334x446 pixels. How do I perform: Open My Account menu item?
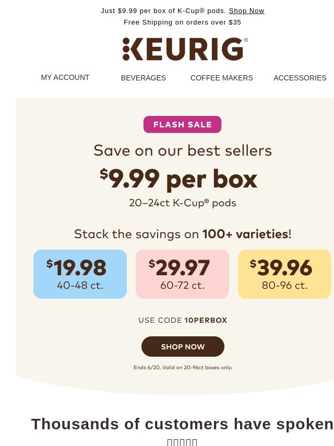(x=65, y=77)
